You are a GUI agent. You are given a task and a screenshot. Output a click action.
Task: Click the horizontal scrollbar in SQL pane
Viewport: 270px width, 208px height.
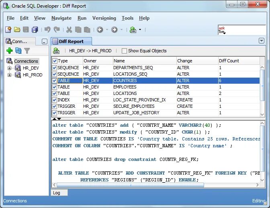pyautogui.click(x=130, y=185)
